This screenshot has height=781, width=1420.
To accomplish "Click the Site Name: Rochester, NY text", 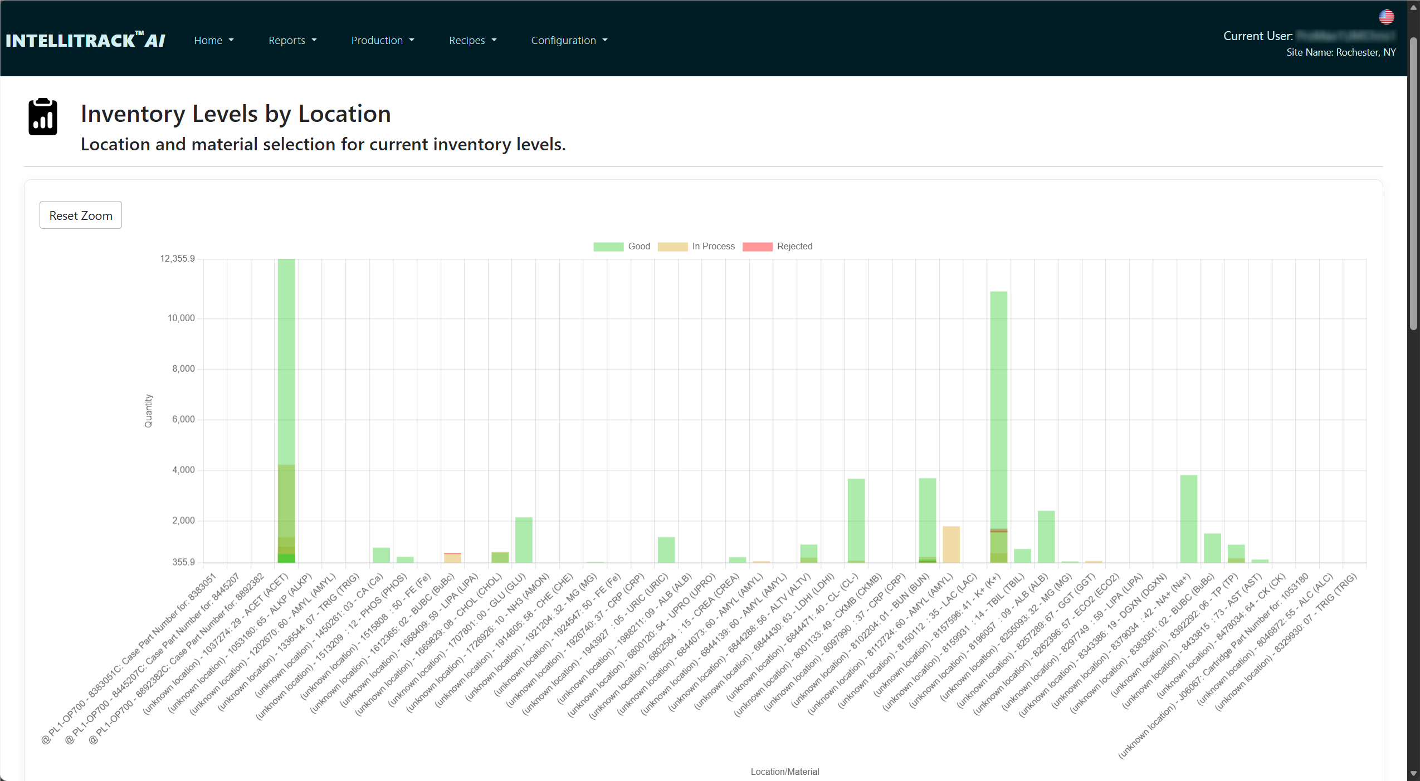I will coord(1341,52).
